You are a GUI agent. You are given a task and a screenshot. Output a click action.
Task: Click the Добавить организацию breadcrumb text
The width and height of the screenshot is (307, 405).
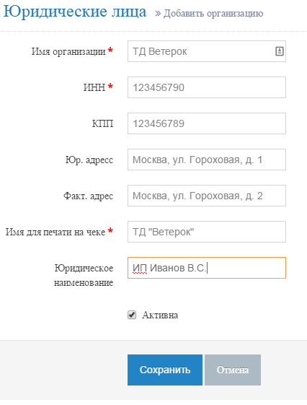pyautogui.click(x=213, y=13)
